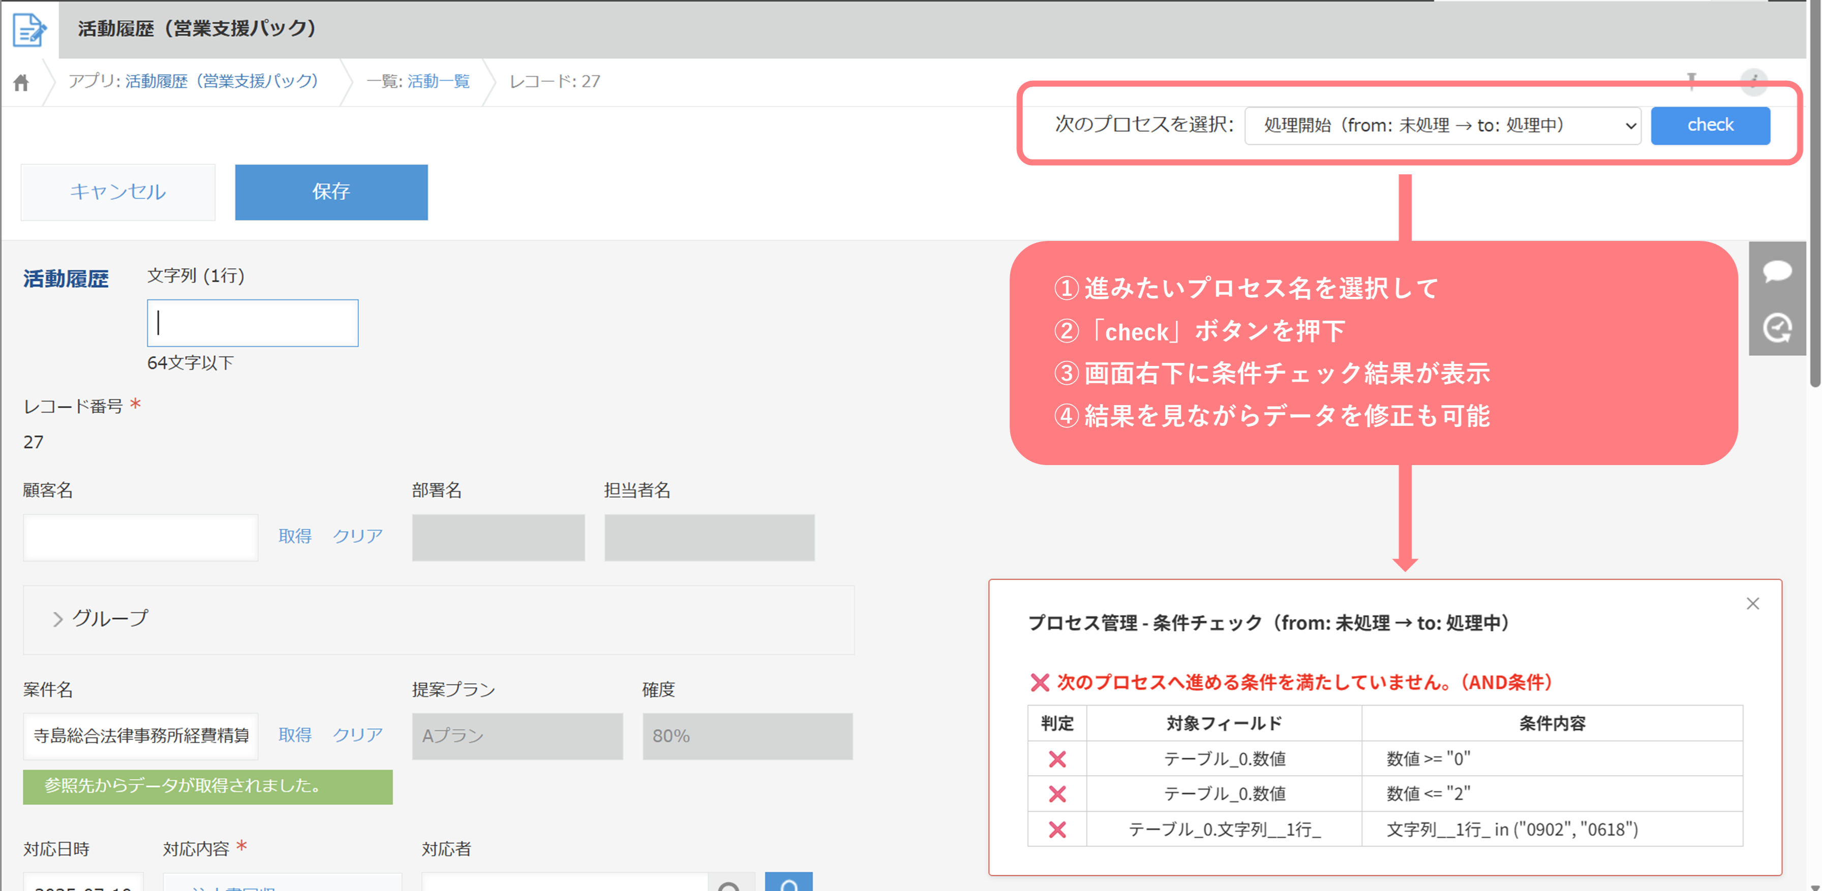Click 取得 next to 顧客名 field
Image resolution: width=1822 pixels, height=891 pixels.
coord(294,536)
